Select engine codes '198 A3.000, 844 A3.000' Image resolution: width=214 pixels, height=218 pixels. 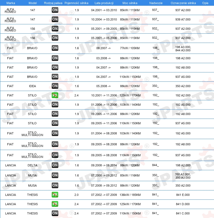[x=183, y=49]
